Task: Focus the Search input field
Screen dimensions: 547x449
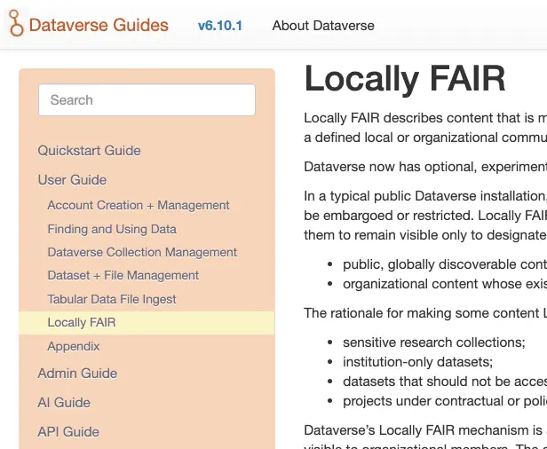Action: (147, 100)
